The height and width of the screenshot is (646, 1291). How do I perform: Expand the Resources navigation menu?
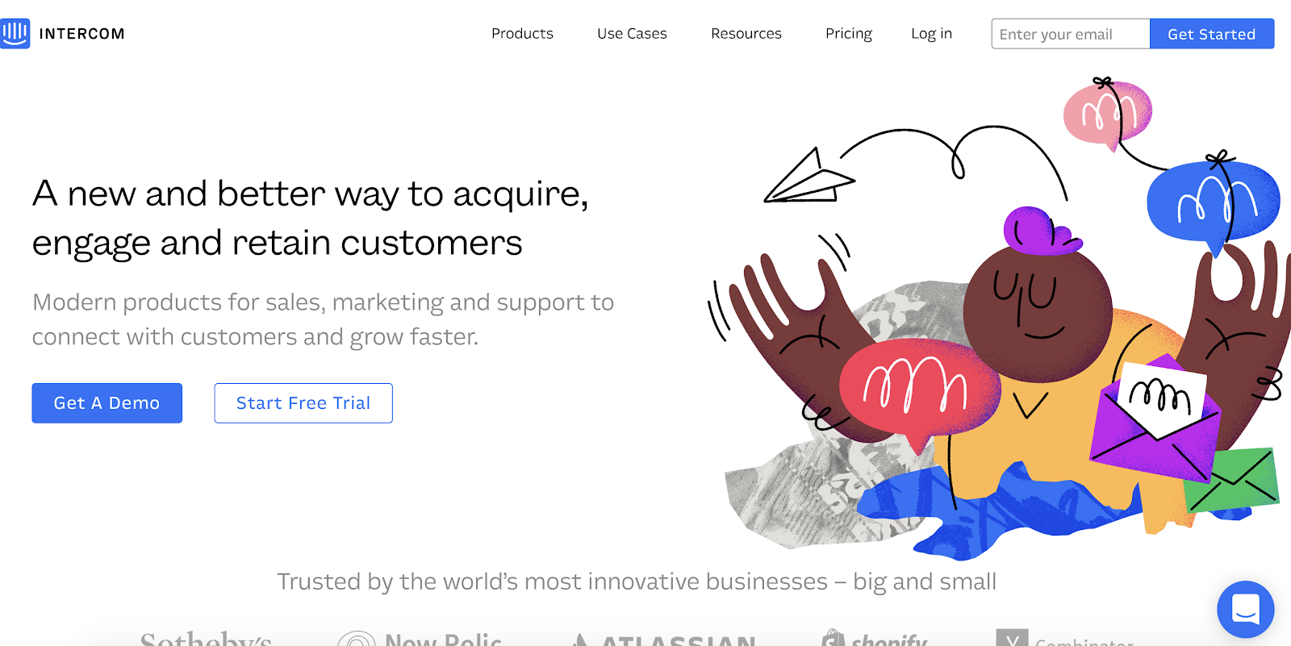click(746, 34)
